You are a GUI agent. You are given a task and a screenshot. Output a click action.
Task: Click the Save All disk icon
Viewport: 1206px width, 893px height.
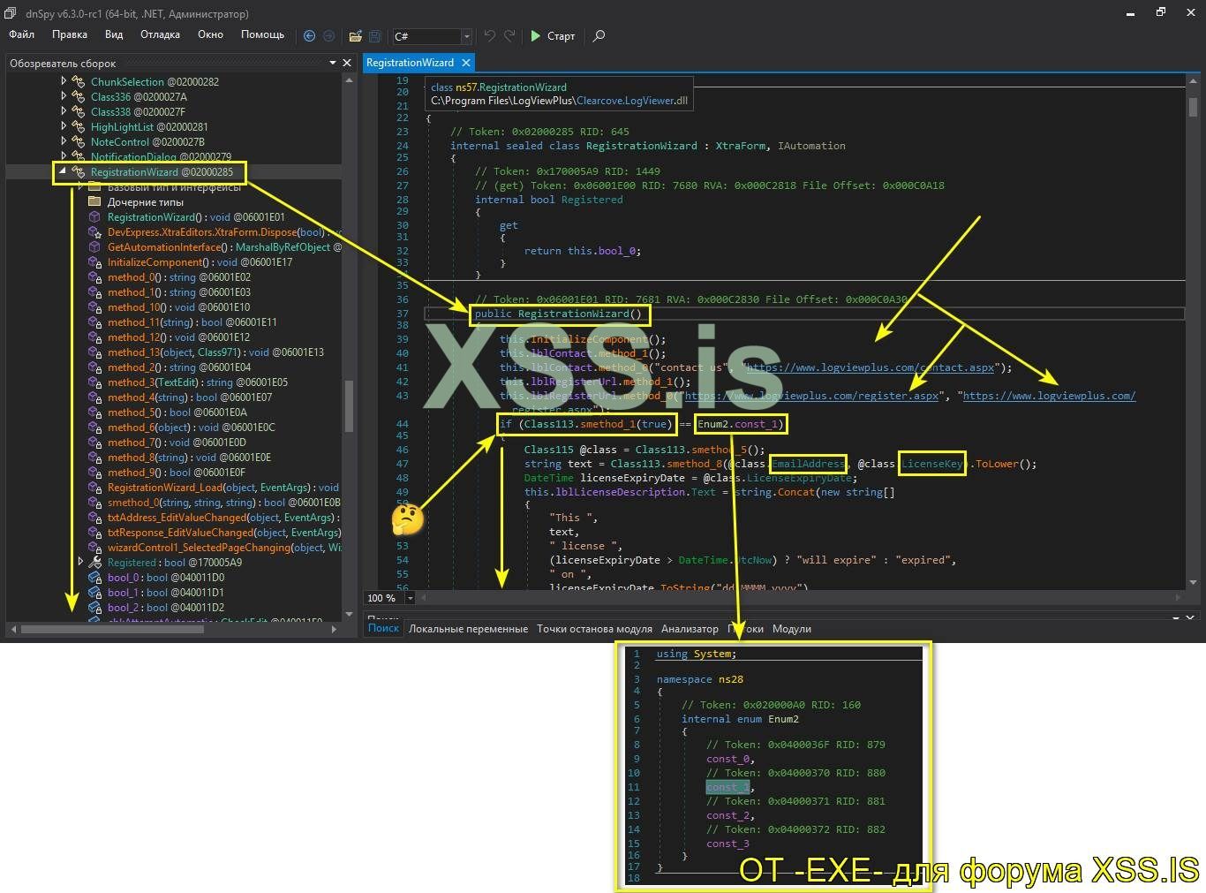[374, 36]
